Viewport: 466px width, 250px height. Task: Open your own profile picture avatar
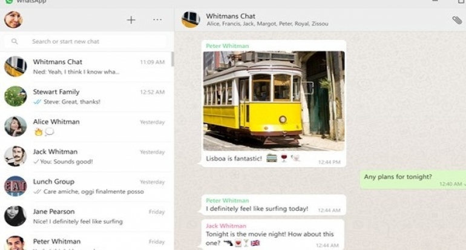(x=13, y=19)
